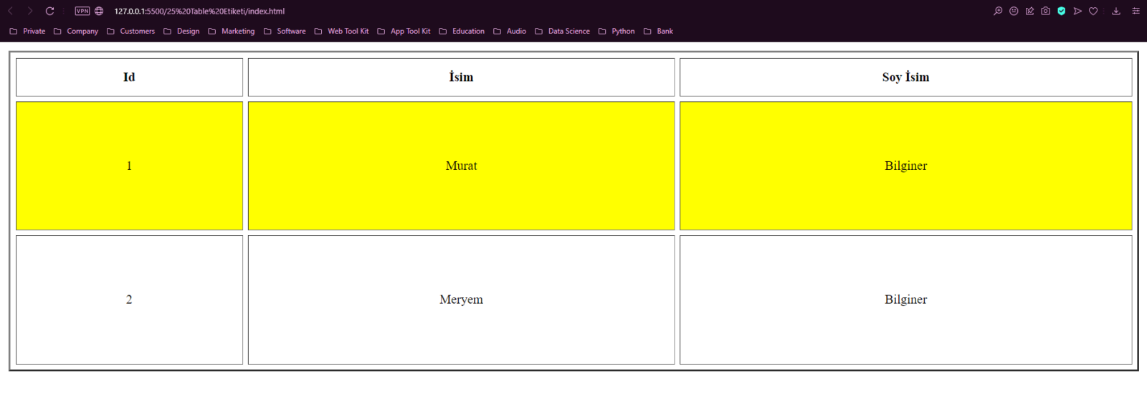Click the send paper plane icon
The image size is (1147, 397).
[1077, 11]
